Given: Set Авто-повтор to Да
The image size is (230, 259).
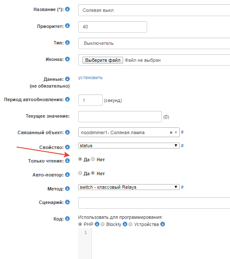Looking at the screenshot, I should [x=80, y=173].
